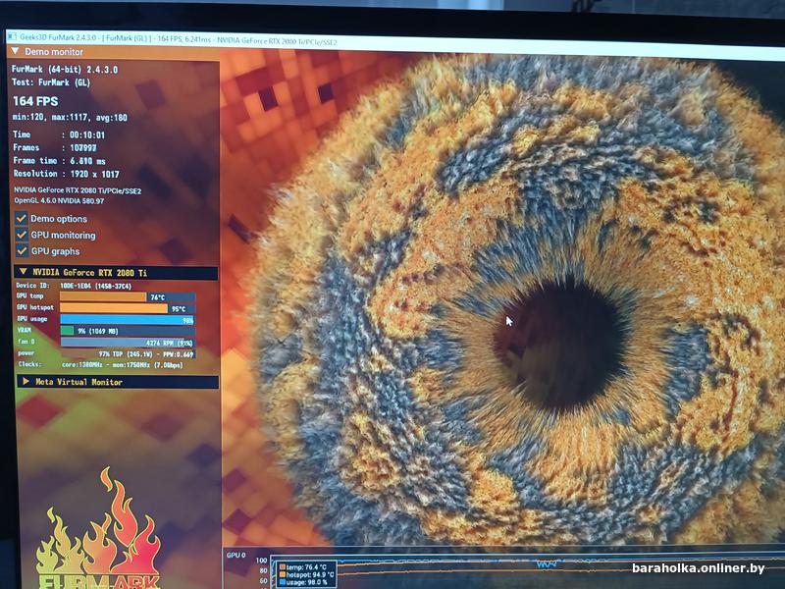
Task: Collapse the NVIDIA GeForce RTX 2080 Ti section
Action: point(23,272)
